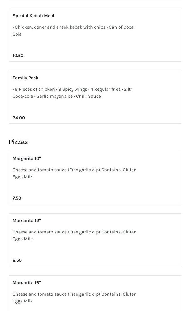190x311 pixels.
Task: Choose the Margarita 12" pizza title
Action: click(x=27, y=221)
